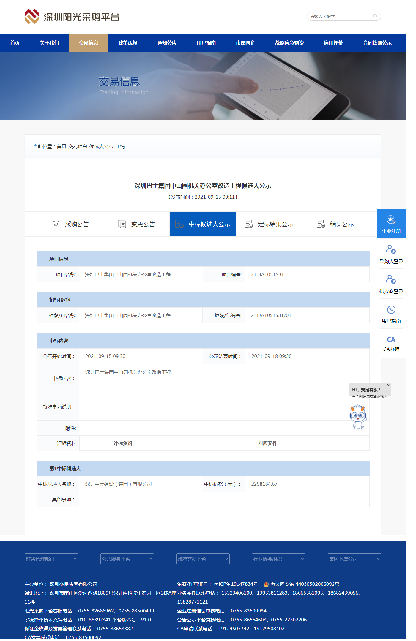The width and height of the screenshot is (416, 641).
Task: Click the 粤公网安备 44030502006092号 link
Action: 305,584
